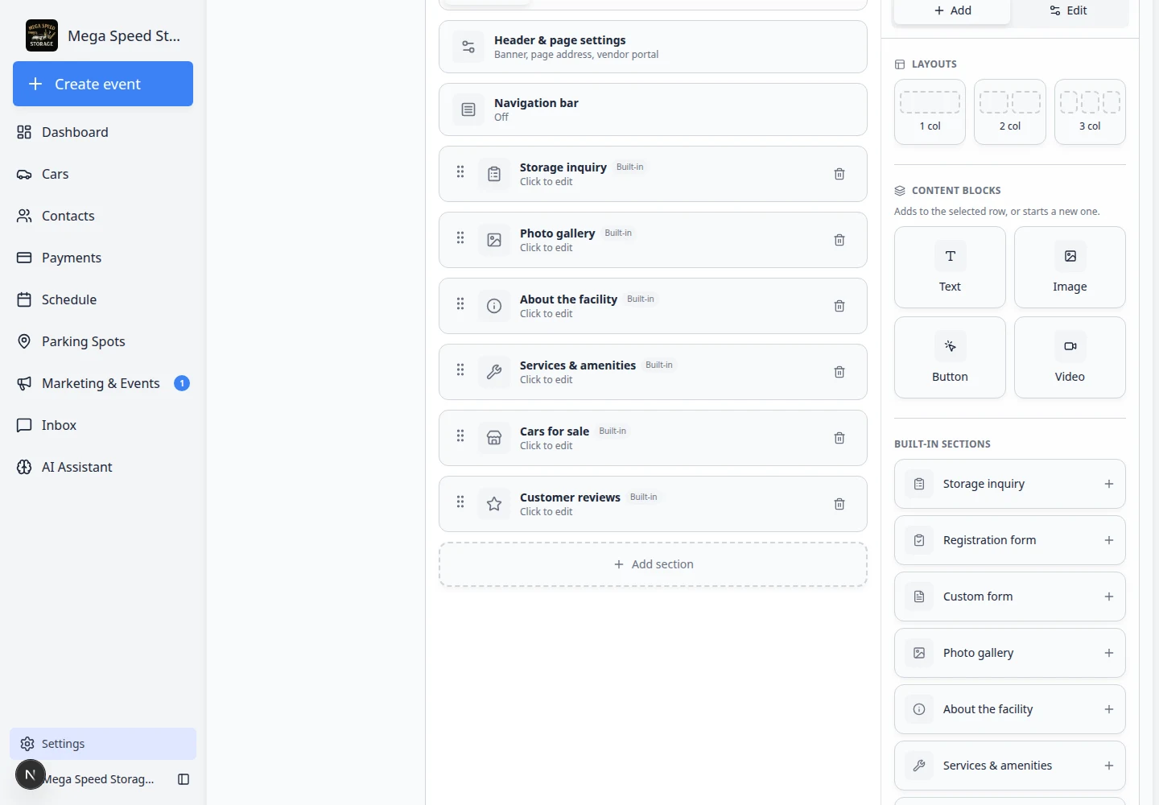
Task: Open Payments in sidebar
Action: tap(103, 258)
